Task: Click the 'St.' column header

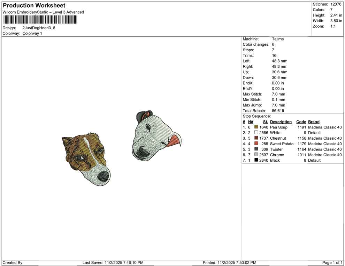Action: point(265,122)
